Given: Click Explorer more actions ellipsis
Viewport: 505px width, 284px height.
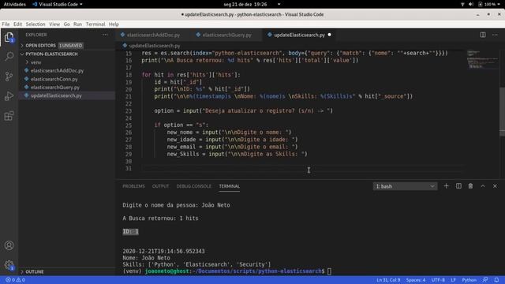Looking at the screenshot, I should 105,35.
